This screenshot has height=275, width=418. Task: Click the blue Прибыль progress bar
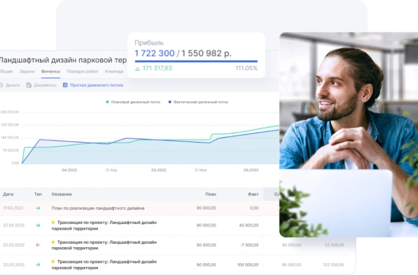pos(196,61)
